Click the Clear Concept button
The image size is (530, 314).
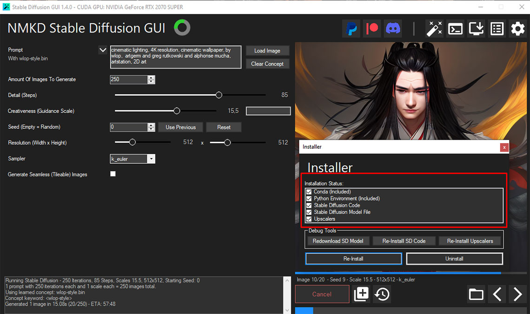[267, 64]
